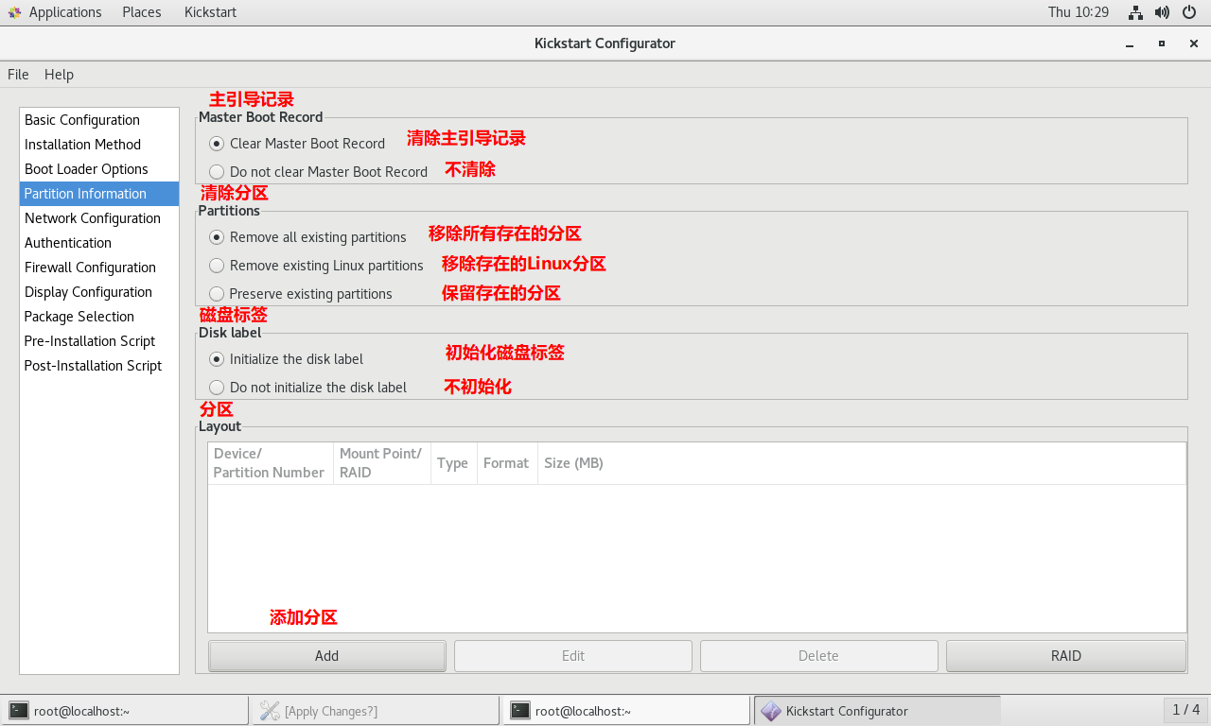The height and width of the screenshot is (726, 1211).
Task: Choose Remove existing Linux partitions
Action: [x=316, y=266]
